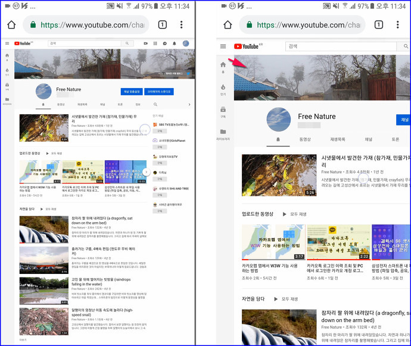Viewport: 411px width, 346px height.
Task: Click URL address bar in right screenshot
Action: pos(303,24)
